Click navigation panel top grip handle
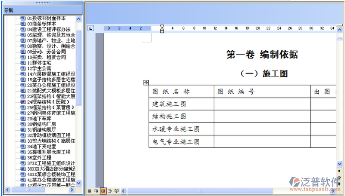The image size is (345, 196). (x=43, y=3)
